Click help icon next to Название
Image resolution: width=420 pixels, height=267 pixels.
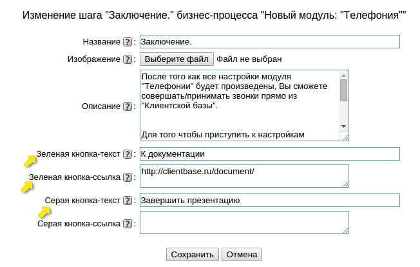tap(128, 42)
